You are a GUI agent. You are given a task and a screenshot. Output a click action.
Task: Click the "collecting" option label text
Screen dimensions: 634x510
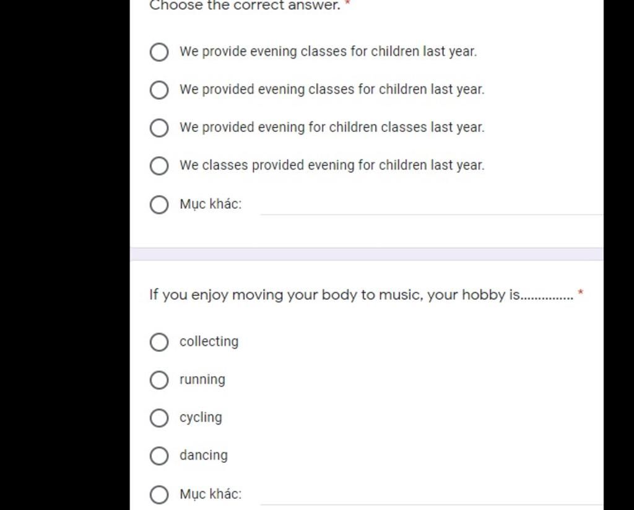(x=209, y=341)
